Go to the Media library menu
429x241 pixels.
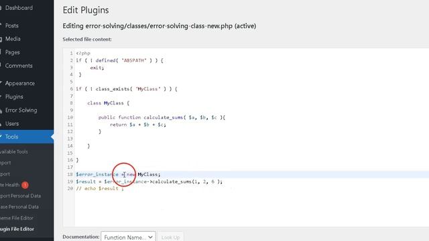tap(13, 39)
